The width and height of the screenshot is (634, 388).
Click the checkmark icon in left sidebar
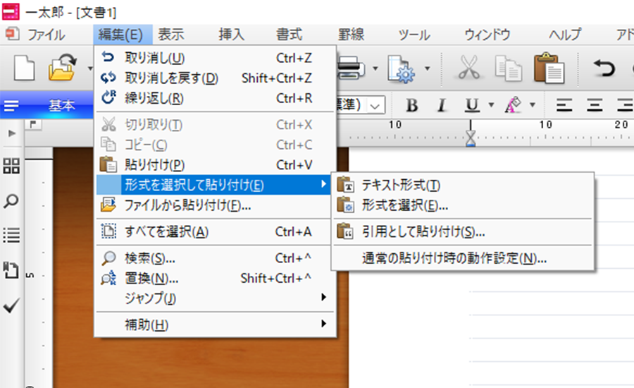click(11, 305)
